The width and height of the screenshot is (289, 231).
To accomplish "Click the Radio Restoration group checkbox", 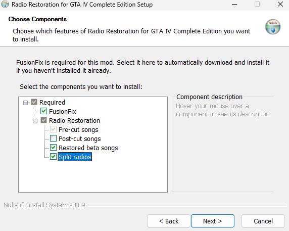I will click(43, 120).
